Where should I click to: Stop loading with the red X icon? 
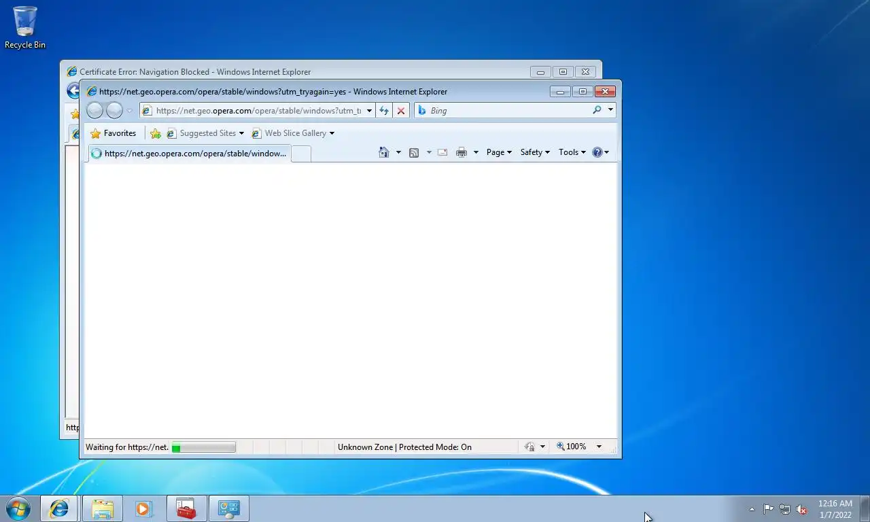(x=401, y=111)
